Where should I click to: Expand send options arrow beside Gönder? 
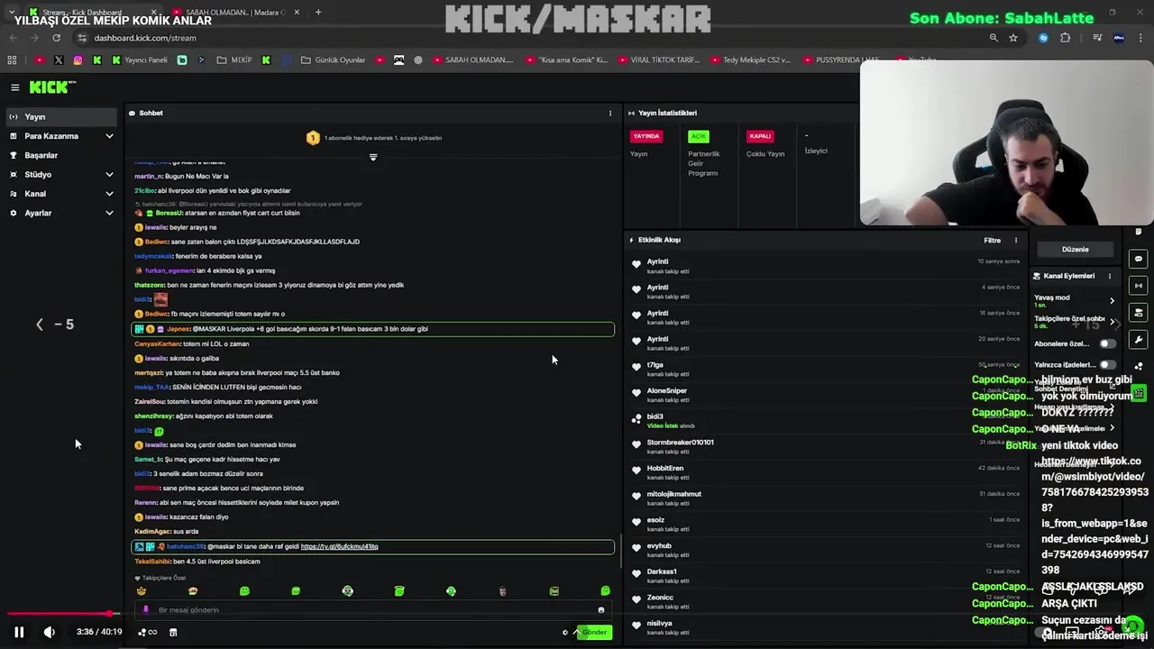click(576, 633)
